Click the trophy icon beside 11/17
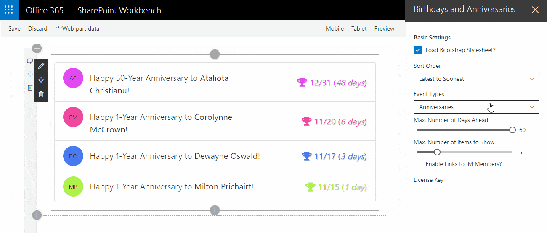This screenshot has width=547, height=233. pyautogui.click(x=306, y=156)
